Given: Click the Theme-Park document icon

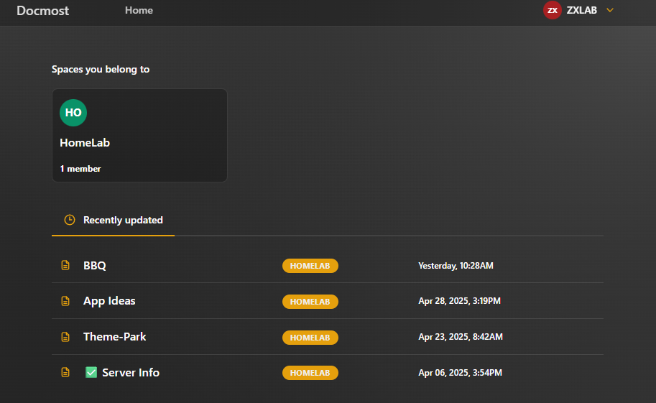Looking at the screenshot, I should (65, 338).
